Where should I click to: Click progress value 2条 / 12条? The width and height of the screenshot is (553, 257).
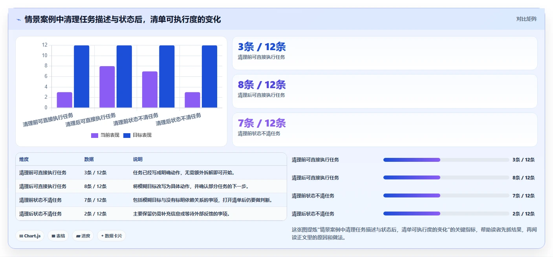click(524, 214)
